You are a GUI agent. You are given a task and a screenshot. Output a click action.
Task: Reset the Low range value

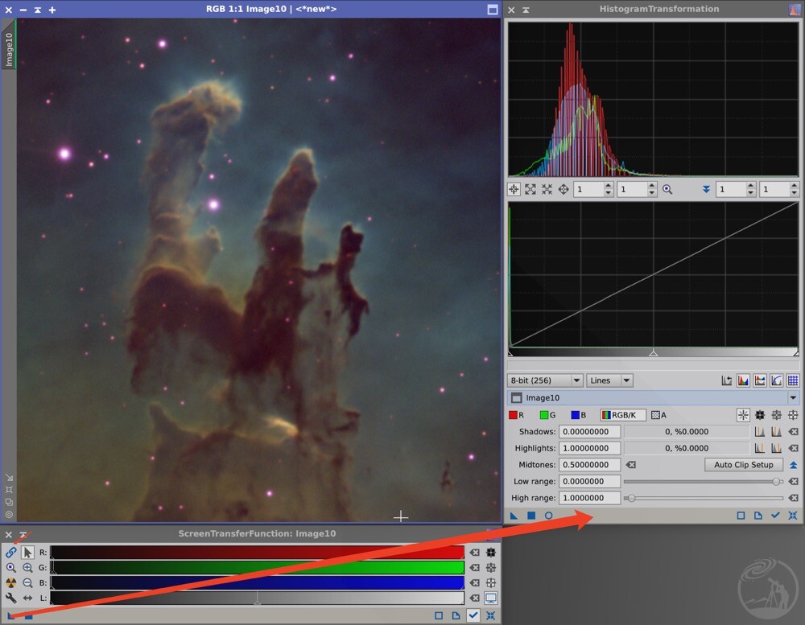(x=793, y=481)
